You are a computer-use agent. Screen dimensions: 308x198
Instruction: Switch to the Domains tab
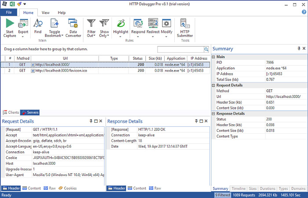pyautogui.click(x=298, y=189)
